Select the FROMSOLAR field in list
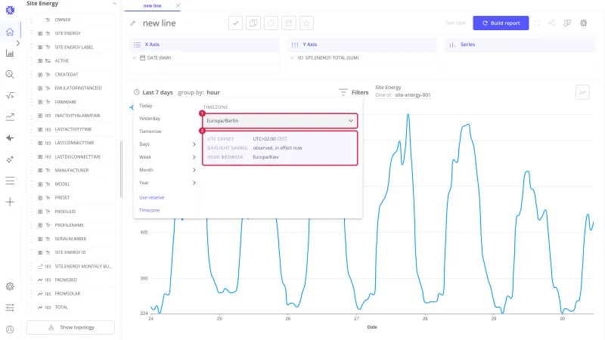Viewport: 605px width, 340px height. [67, 294]
